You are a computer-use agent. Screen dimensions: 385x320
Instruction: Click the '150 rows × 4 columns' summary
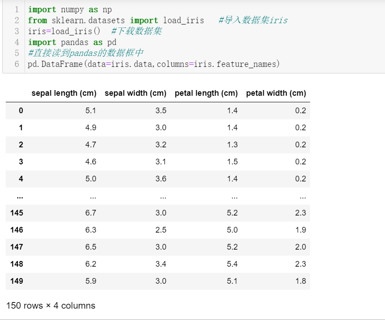50,306
